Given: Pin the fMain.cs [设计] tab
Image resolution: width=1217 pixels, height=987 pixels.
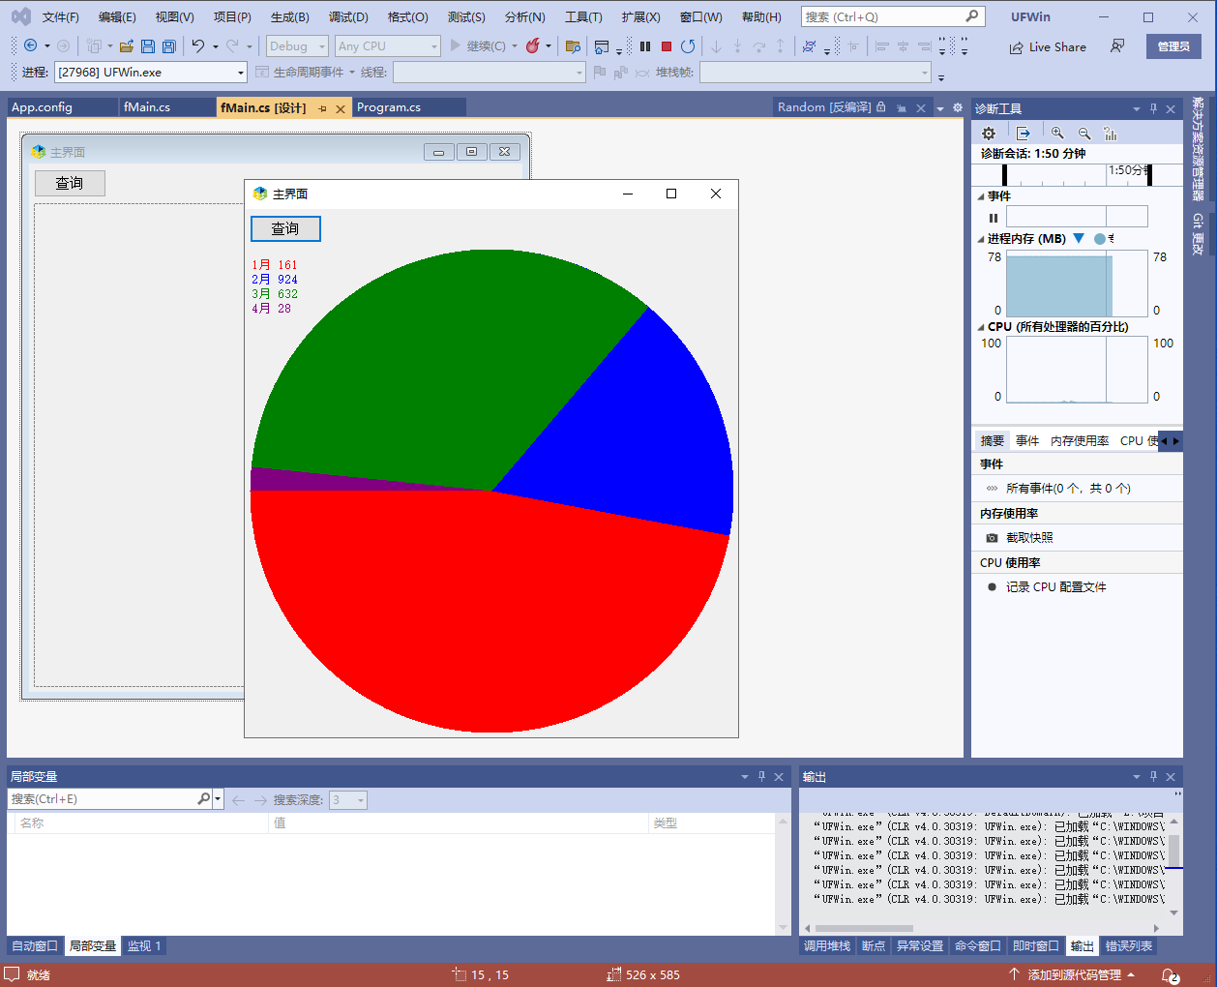Looking at the screenshot, I should [x=322, y=108].
